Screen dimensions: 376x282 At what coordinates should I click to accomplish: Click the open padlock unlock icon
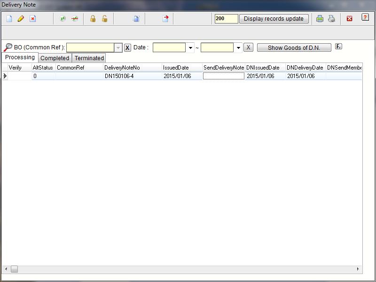pyautogui.click(x=104, y=18)
